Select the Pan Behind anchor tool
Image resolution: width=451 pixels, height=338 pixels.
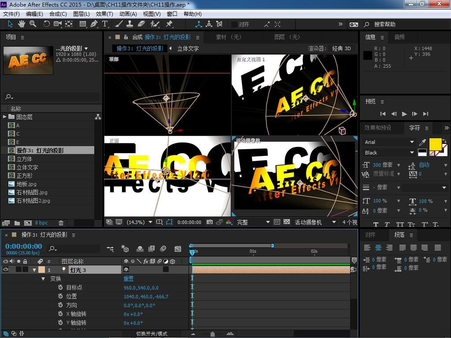(69, 24)
